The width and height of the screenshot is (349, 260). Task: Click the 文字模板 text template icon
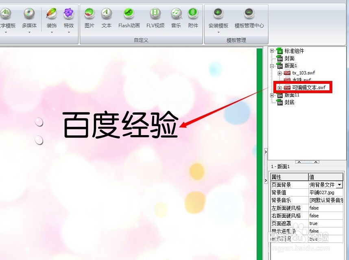click(5, 13)
